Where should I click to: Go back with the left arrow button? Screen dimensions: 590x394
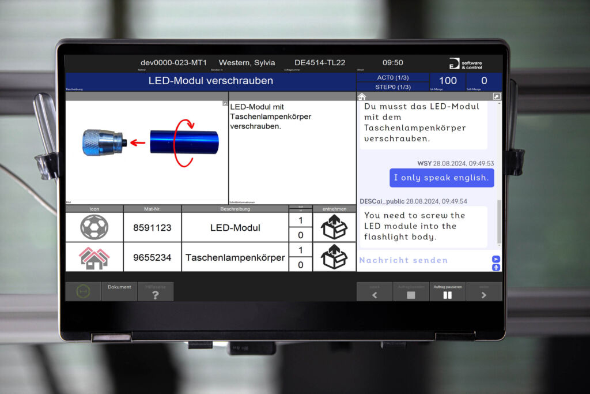click(375, 292)
